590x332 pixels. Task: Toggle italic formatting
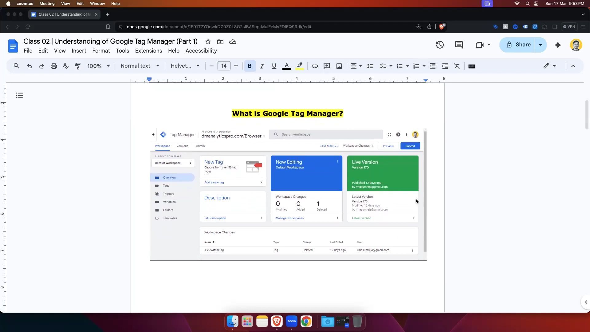262,66
